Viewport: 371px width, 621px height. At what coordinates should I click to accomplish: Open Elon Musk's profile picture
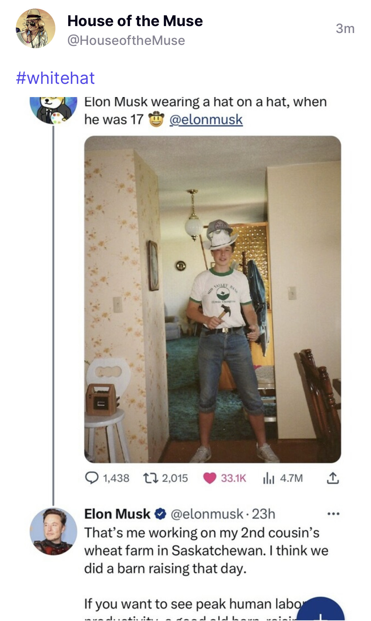53,531
